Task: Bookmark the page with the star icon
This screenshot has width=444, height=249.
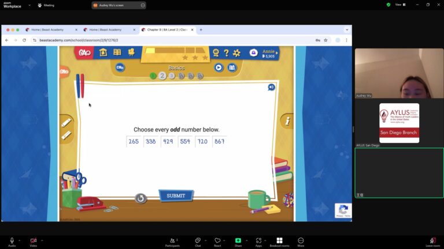Action: pyautogui.click(x=325, y=40)
